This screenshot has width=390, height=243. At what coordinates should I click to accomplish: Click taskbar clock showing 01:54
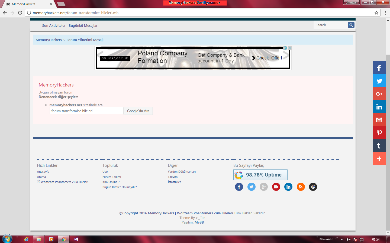pos(376,239)
